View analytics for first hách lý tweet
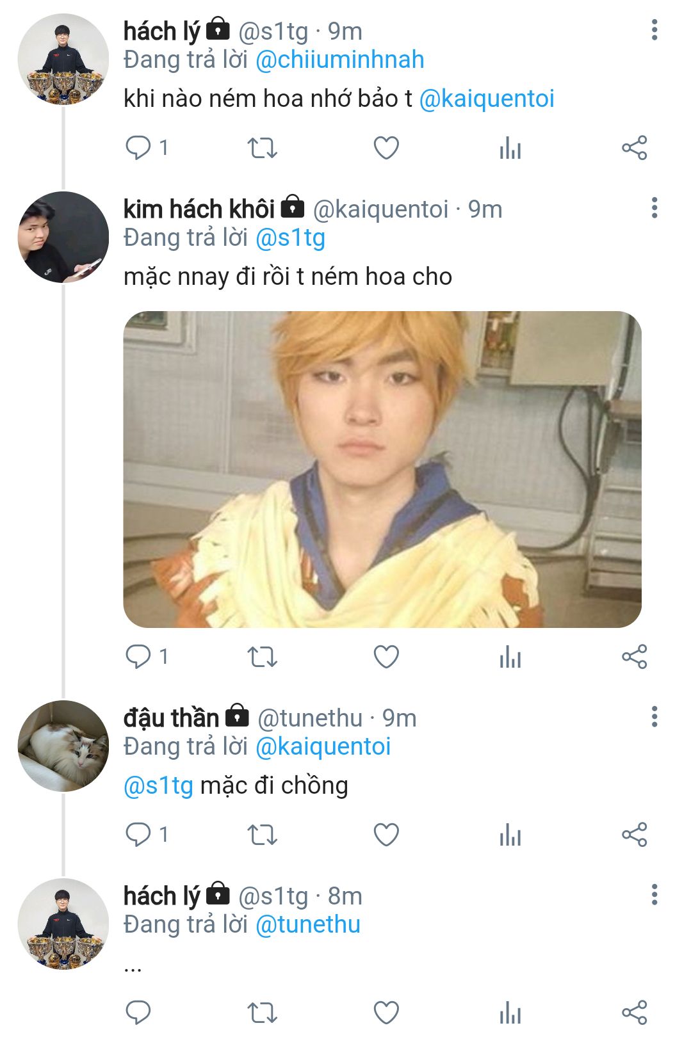This screenshot has width=691, height=1037. coord(510,148)
